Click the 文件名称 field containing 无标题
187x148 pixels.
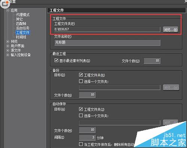coord(107,43)
